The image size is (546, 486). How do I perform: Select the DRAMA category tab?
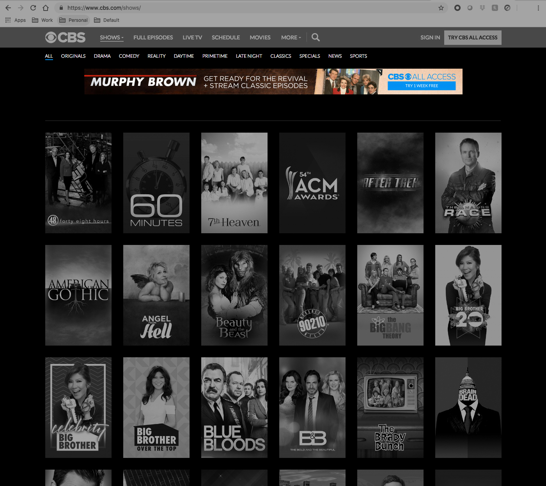pos(102,56)
